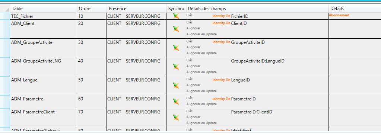This screenshot has width=381, height=135.
Task: Click the synchro icon for ADM_ParametreClient
Action: pyautogui.click(x=176, y=118)
